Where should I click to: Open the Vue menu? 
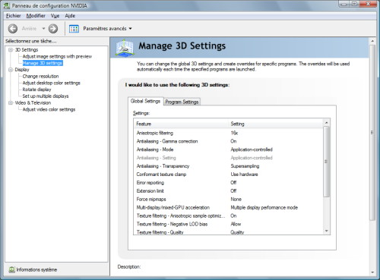pos(55,16)
